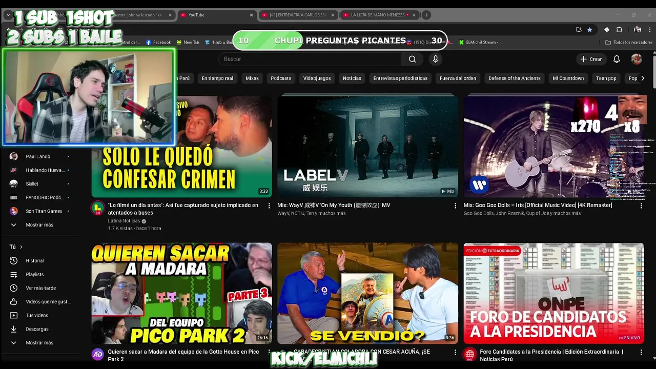Open options menu for Foro Candidatos video
The image size is (656, 369).
(641, 352)
